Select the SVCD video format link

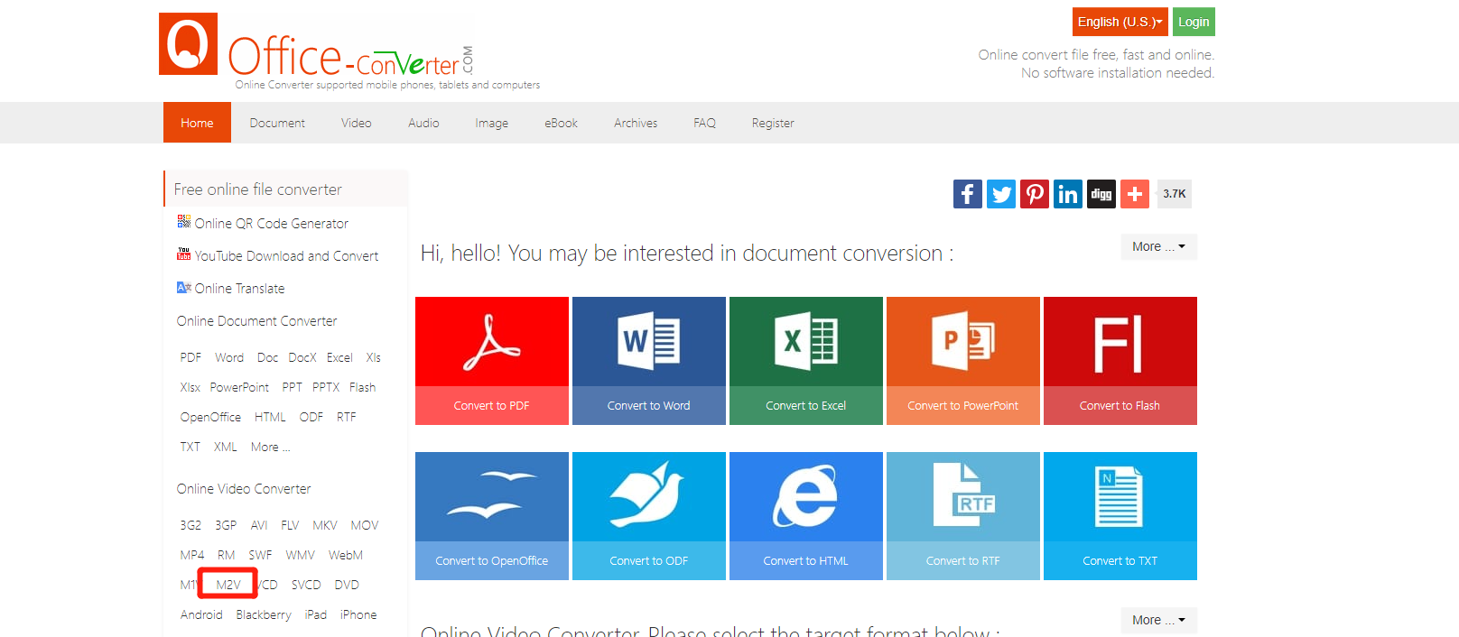point(306,585)
